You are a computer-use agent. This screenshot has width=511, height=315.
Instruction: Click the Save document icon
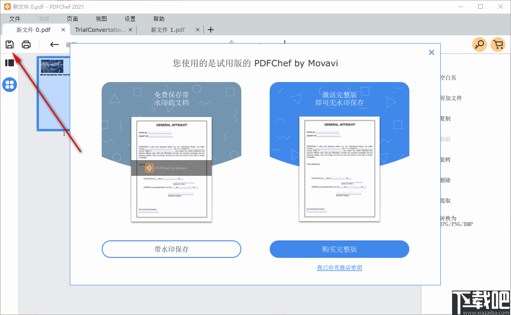(x=9, y=44)
